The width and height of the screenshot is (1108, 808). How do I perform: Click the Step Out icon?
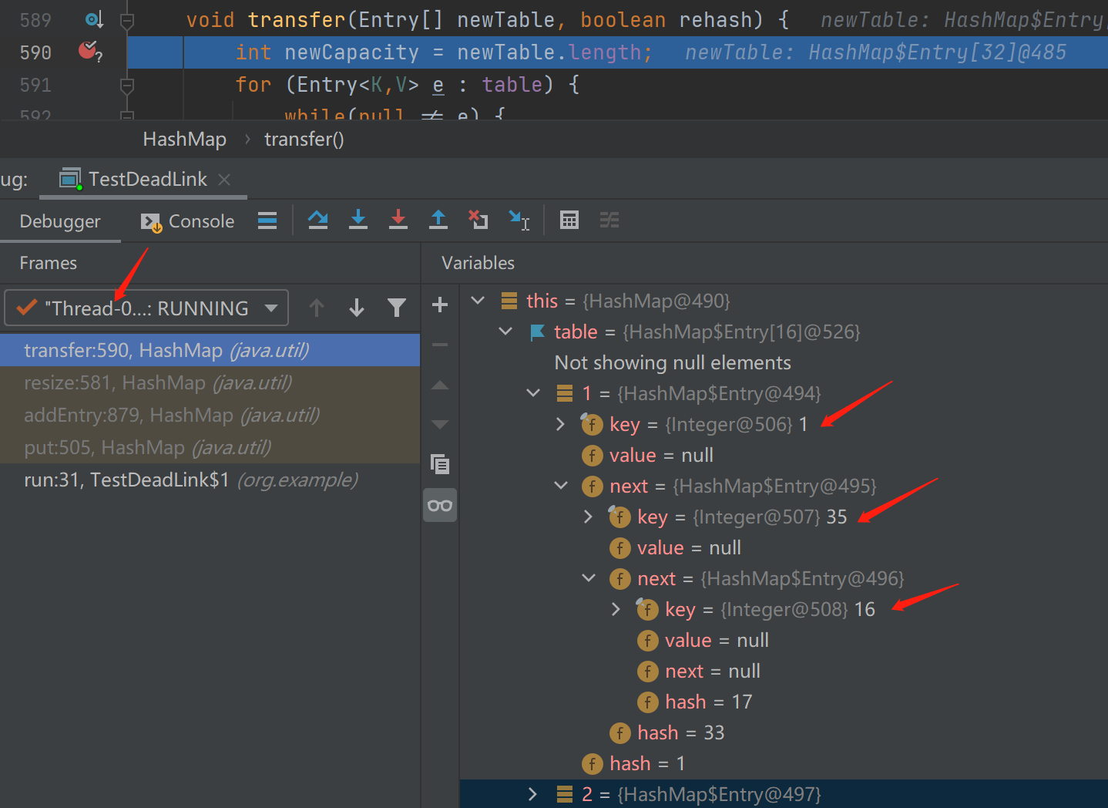[438, 221]
